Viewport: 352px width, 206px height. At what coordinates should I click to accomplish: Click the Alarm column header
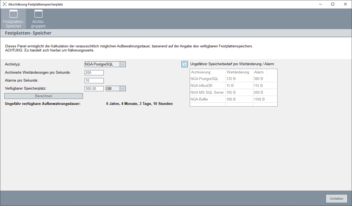(x=259, y=72)
